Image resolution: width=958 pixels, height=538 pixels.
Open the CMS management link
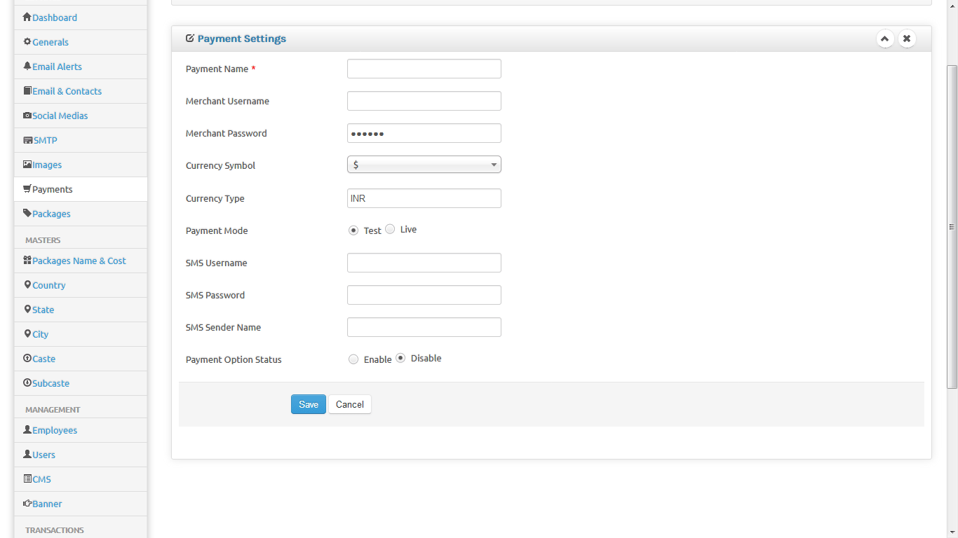(x=42, y=479)
